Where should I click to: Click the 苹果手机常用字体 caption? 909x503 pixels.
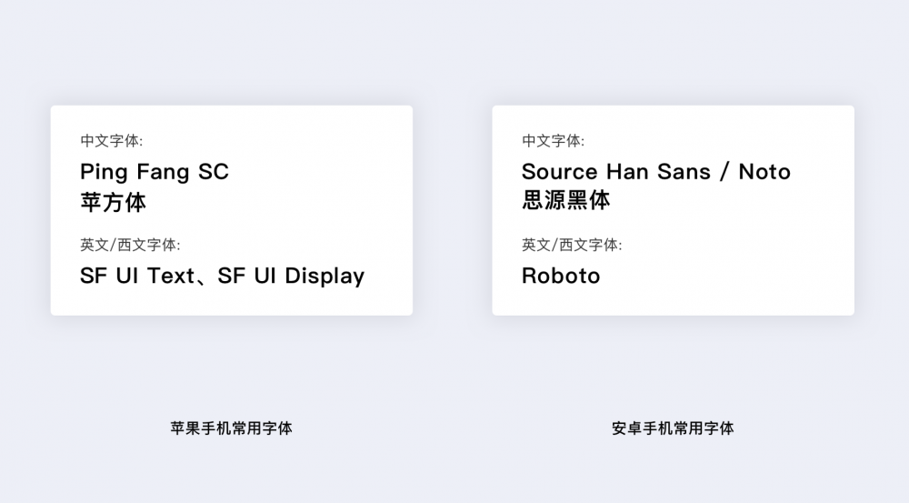pyautogui.click(x=232, y=428)
